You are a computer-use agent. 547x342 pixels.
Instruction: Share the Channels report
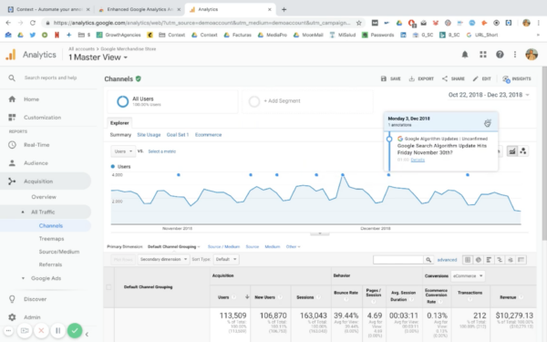[453, 78]
